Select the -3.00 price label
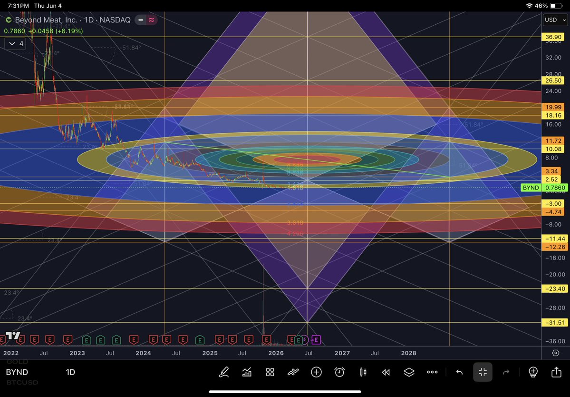This screenshot has height=397, width=570. (x=554, y=203)
